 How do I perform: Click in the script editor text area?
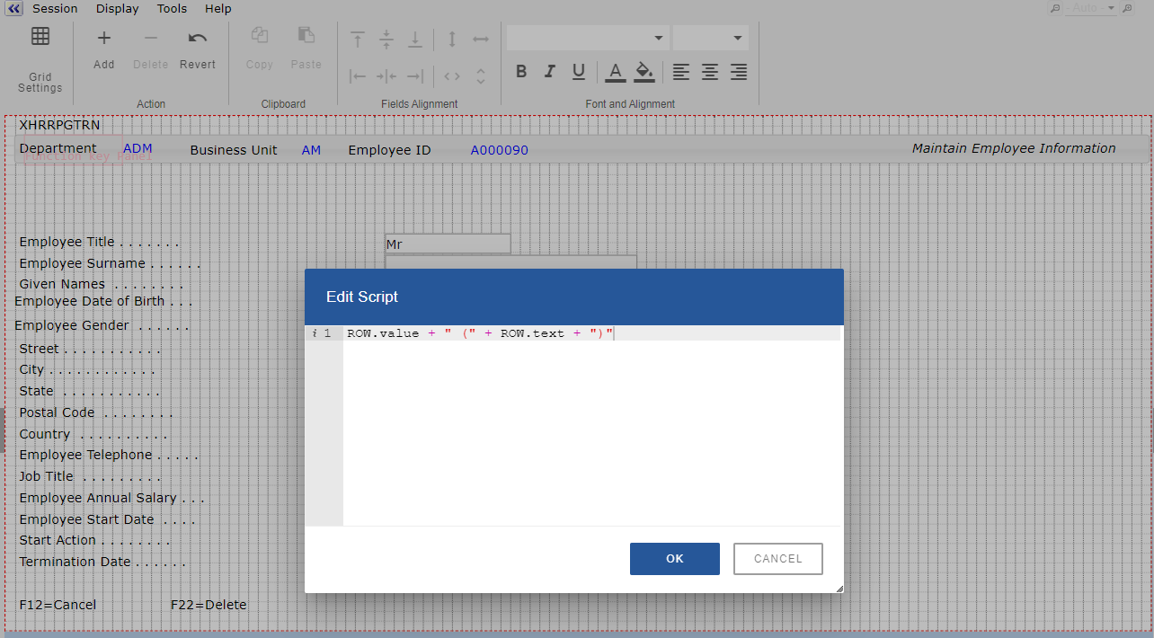click(x=591, y=422)
